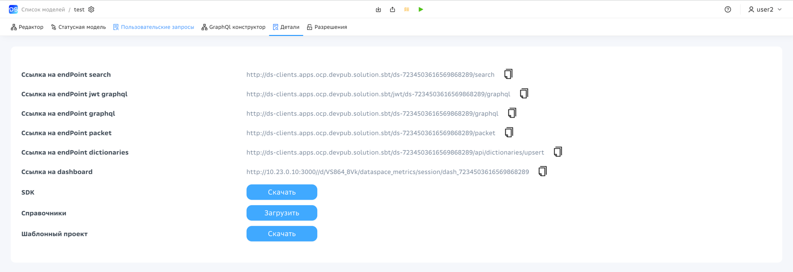Copy the endPoint graphql link
Viewport: 793px width, 272px height.
coord(512,113)
